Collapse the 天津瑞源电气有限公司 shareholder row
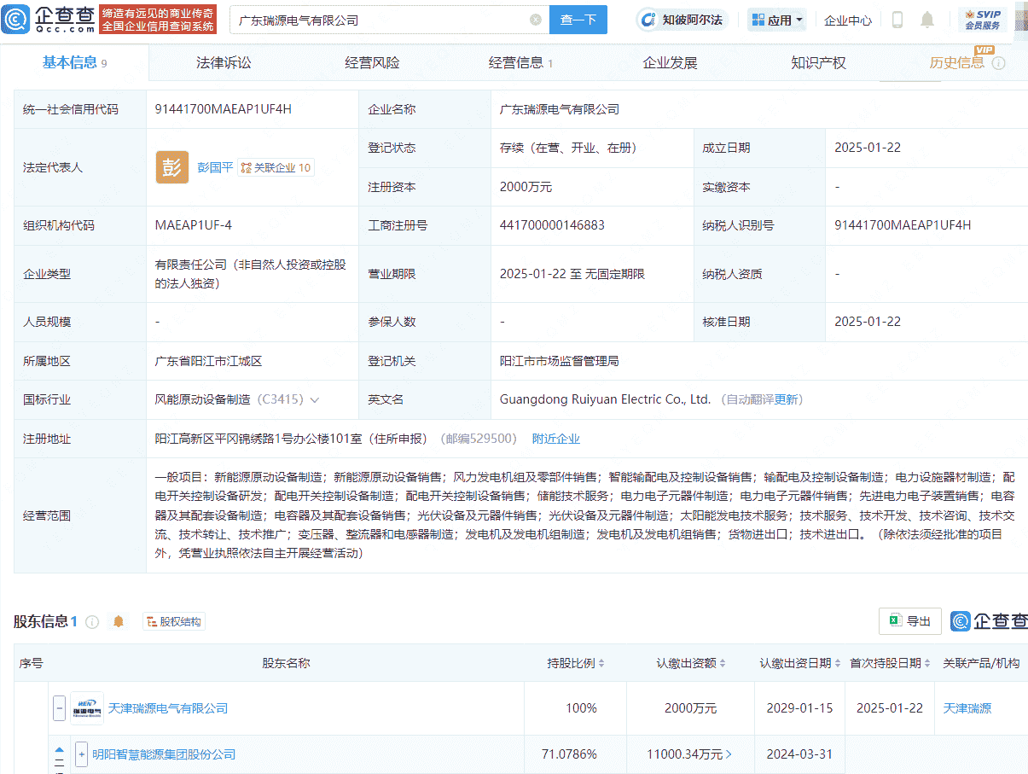Image resolution: width=1028 pixels, height=774 pixels. (x=59, y=707)
